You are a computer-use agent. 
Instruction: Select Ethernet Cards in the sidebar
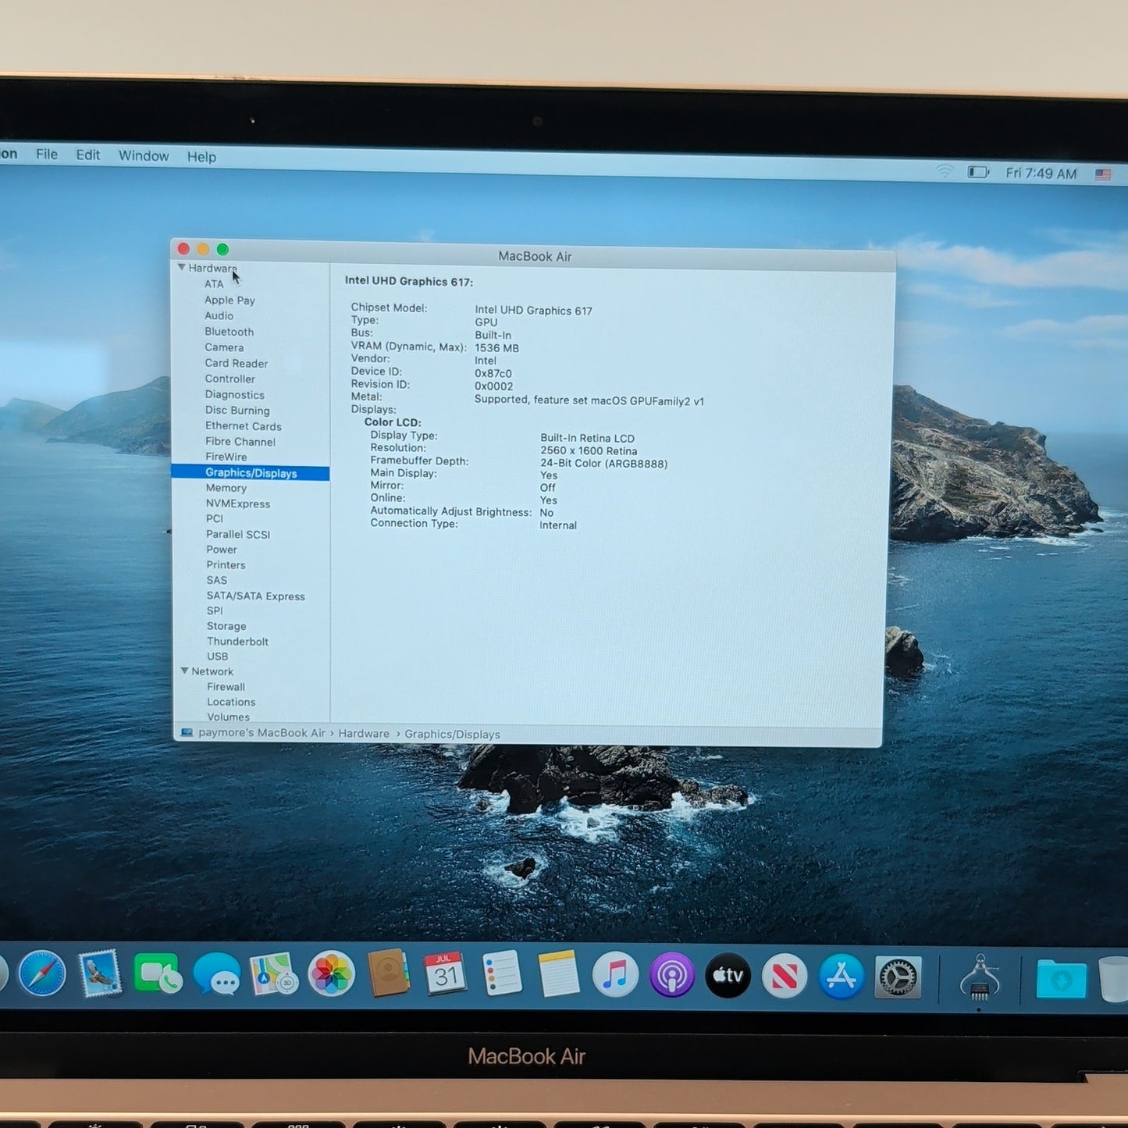coord(243,426)
